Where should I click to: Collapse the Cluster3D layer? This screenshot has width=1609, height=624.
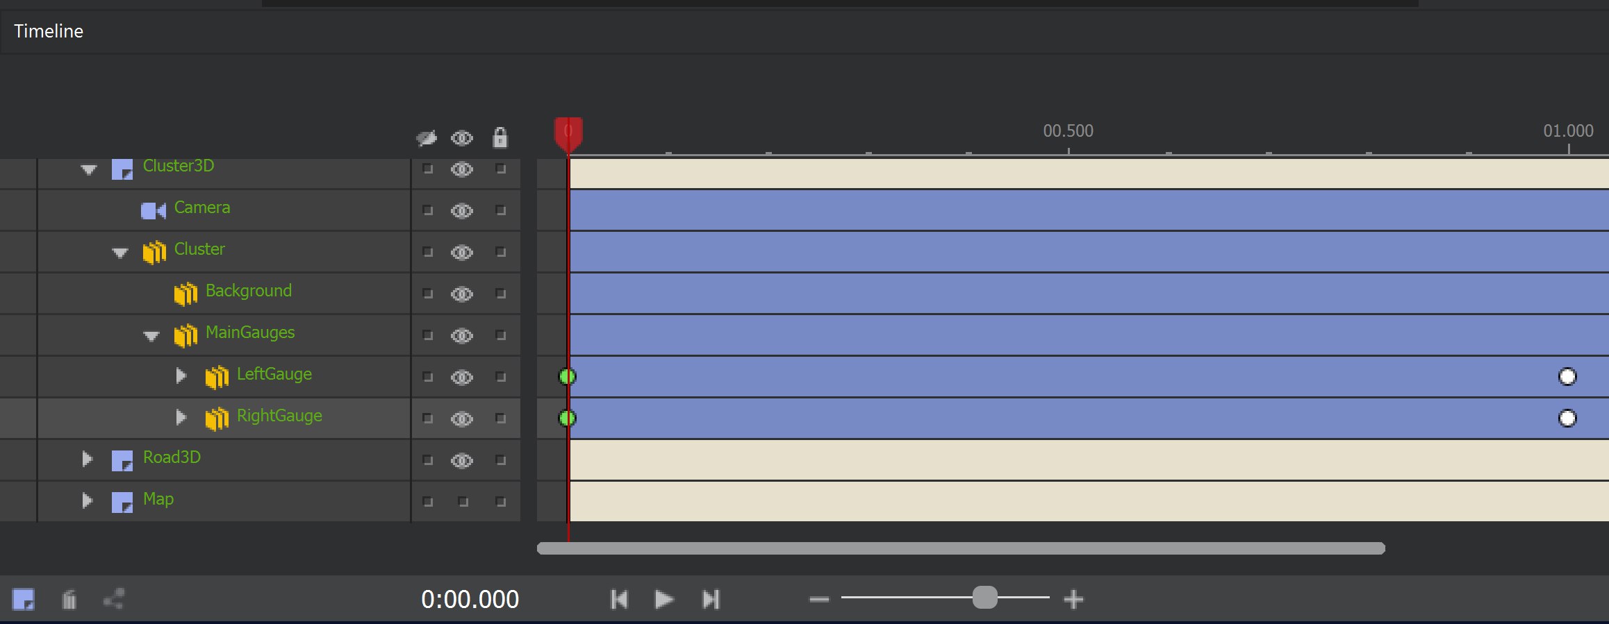tap(89, 169)
